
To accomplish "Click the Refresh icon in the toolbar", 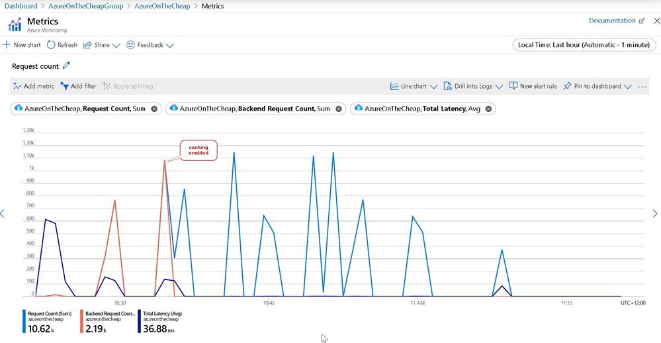I will (51, 45).
